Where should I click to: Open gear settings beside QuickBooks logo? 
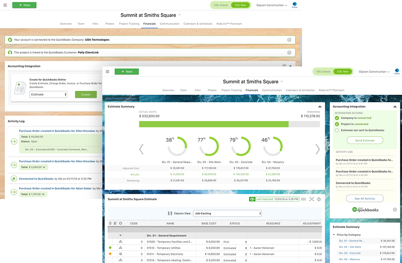(x=395, y=210)
